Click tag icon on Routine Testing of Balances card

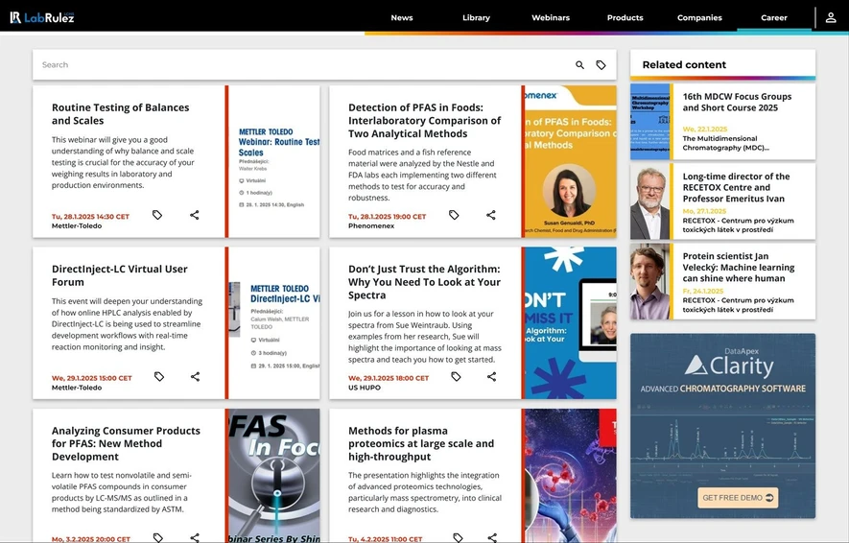[x=157, y=215]
